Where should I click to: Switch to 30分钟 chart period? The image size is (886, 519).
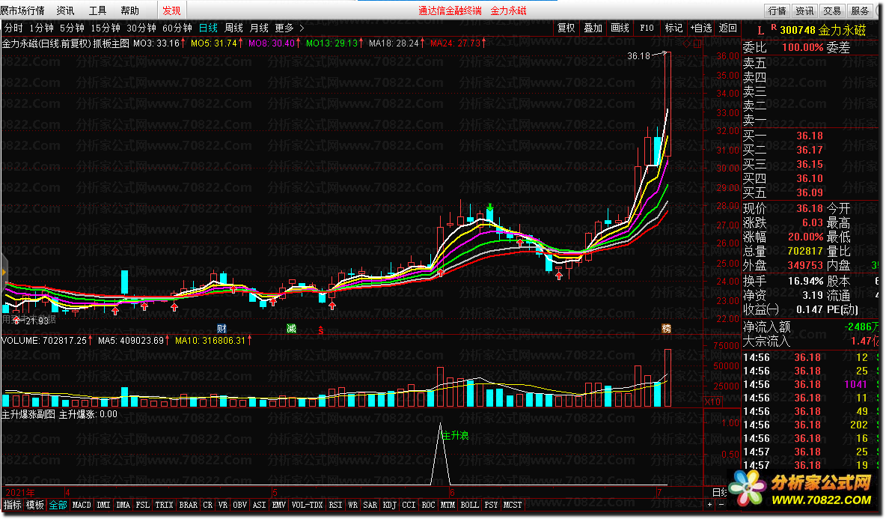[x=141, y=28]
